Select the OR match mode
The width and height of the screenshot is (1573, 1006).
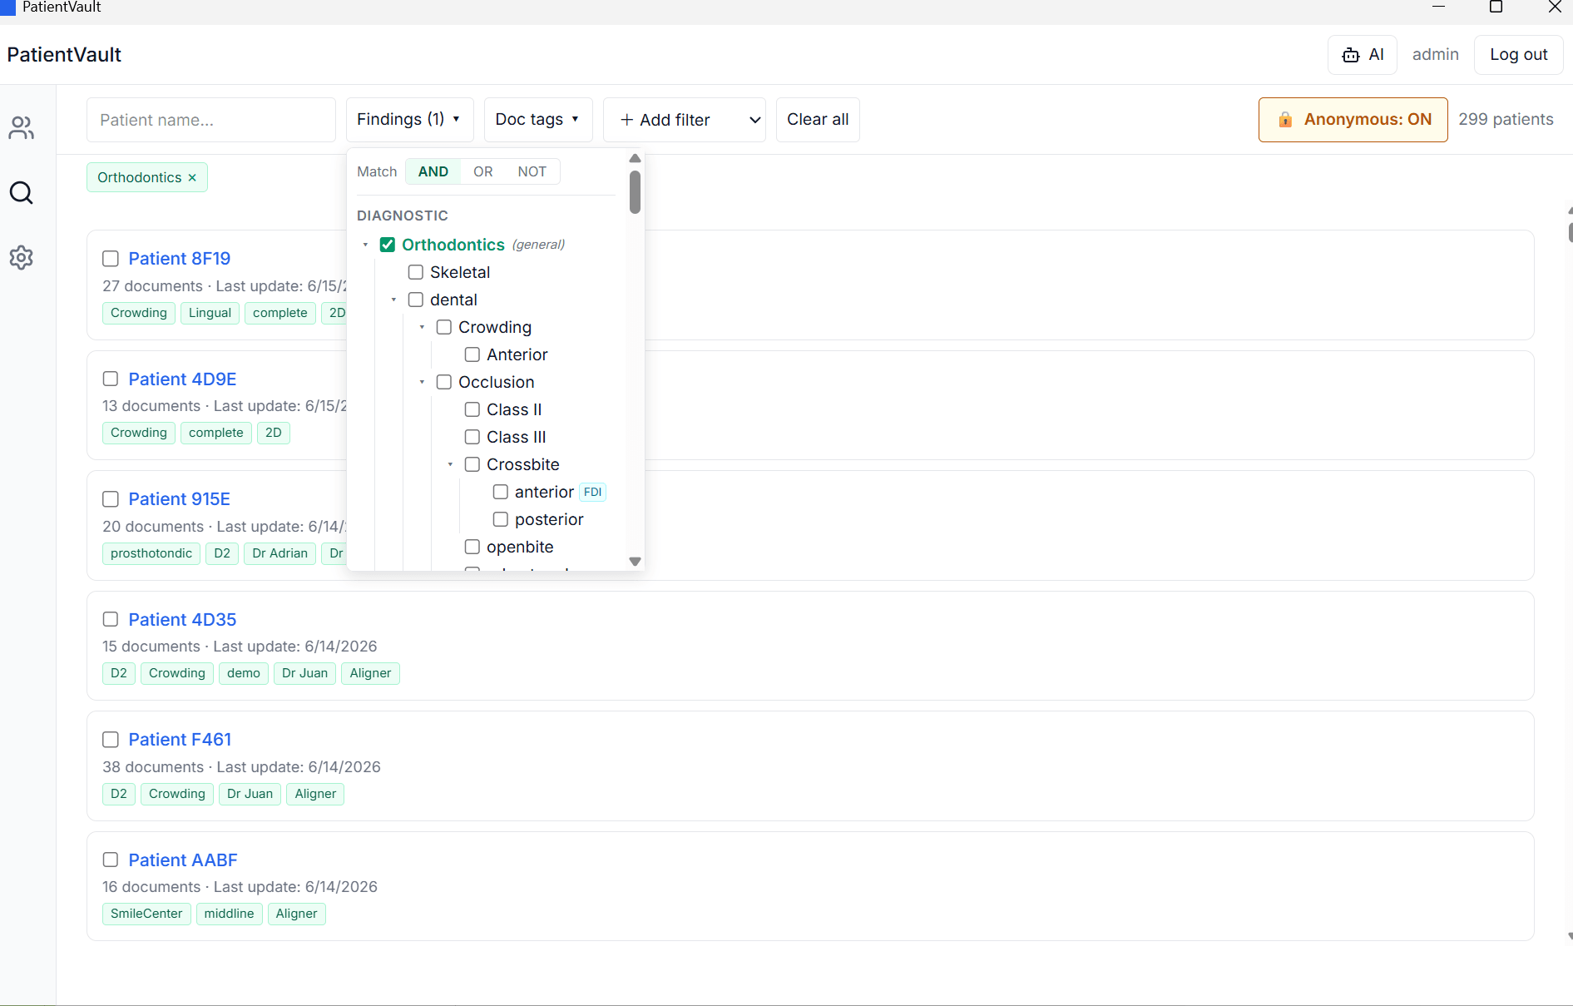tap(482, 171)
